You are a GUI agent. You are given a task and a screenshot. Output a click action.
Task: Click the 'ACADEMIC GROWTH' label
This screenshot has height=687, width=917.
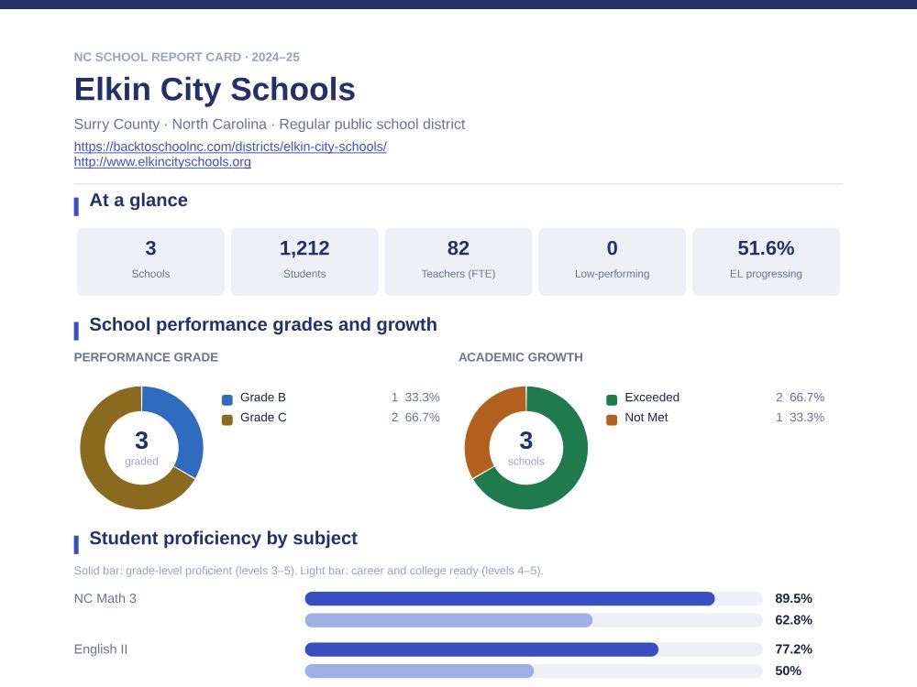pyautogui.click(x=521, y=357)
